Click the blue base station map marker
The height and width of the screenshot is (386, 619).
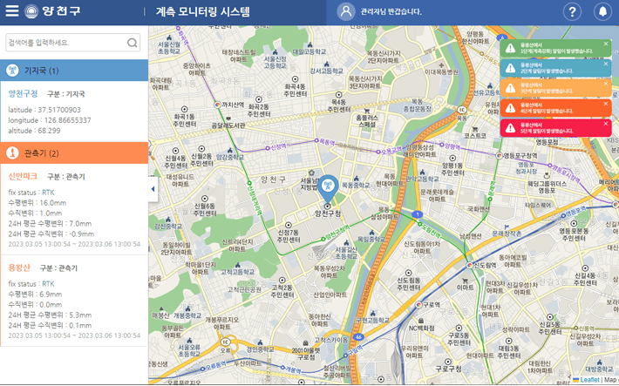pyautogui.click(x=328, y=187)
